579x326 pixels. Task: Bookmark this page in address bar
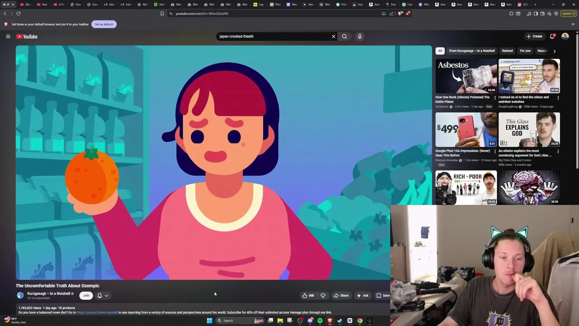[162, 14]
